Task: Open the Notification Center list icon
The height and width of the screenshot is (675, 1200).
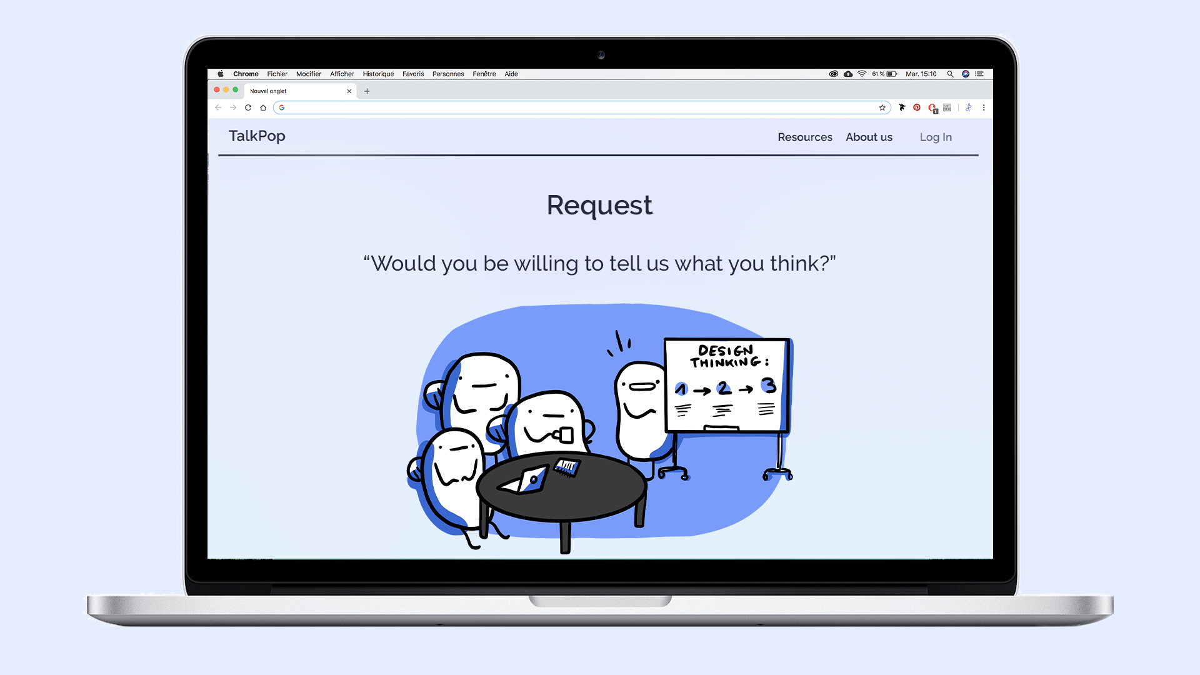Action: (979, 74)
